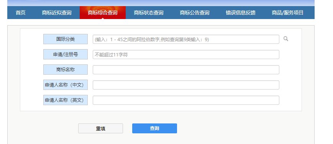
Task: Click the magnifier icon beside 国际分类 field
Action: tap(286, 38)
